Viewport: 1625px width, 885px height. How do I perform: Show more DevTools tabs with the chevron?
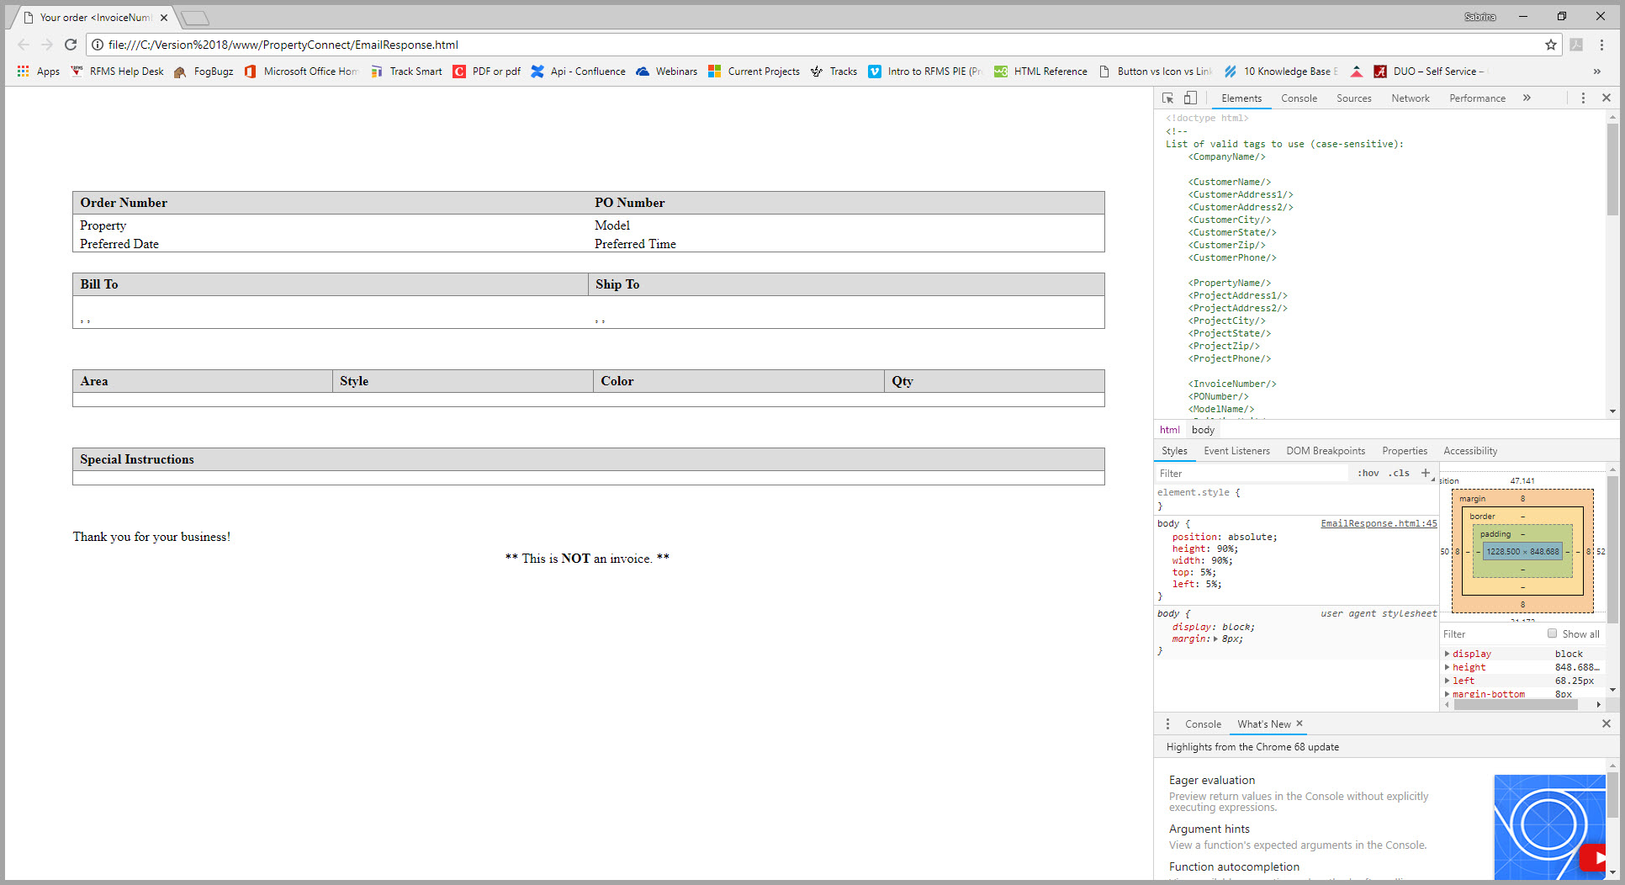click(1527, 98)
